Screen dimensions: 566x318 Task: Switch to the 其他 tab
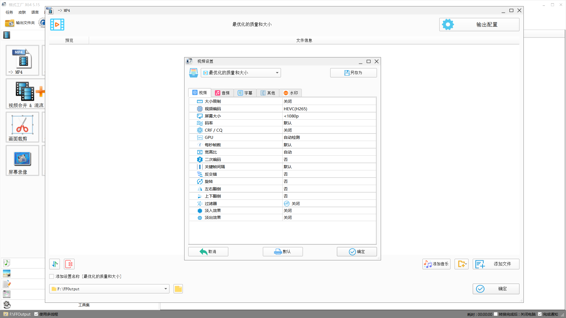268,93
